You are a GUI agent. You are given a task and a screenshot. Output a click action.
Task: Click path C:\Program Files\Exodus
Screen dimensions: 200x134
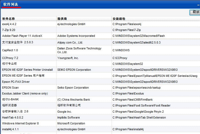pyautogui.click(x=128, y=93)
